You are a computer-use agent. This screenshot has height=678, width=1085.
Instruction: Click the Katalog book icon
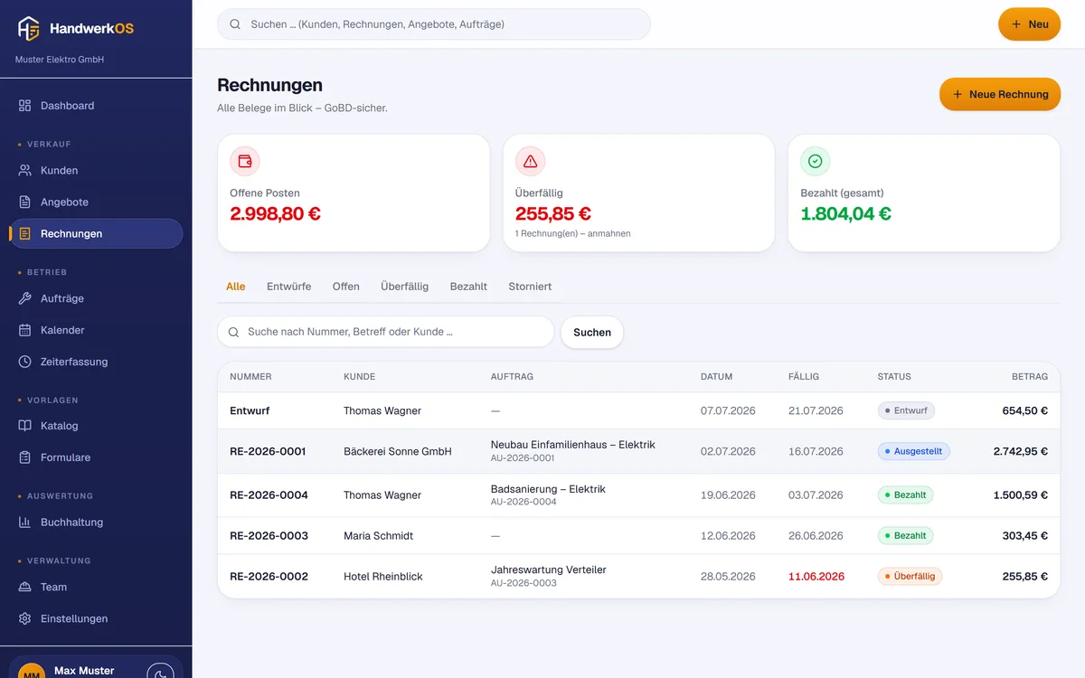(x=25, y=426)
